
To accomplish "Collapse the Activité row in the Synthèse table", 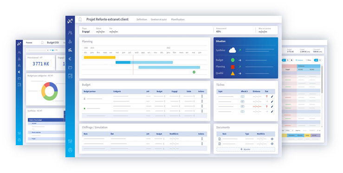I will pos(30,123).
